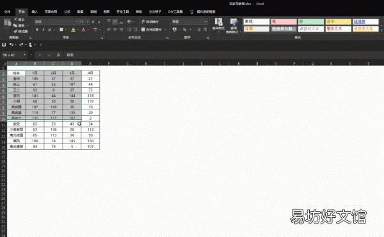
Task: Toggle Bold formatting
Action: pos(37,29)
